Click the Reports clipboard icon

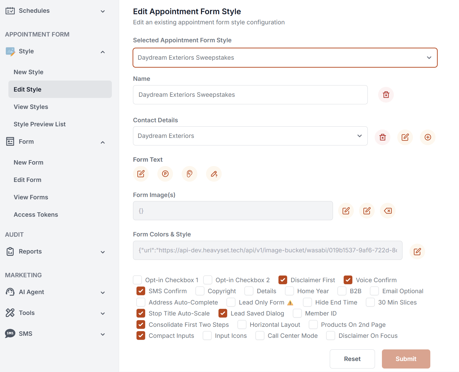click(x=10, y=251)
